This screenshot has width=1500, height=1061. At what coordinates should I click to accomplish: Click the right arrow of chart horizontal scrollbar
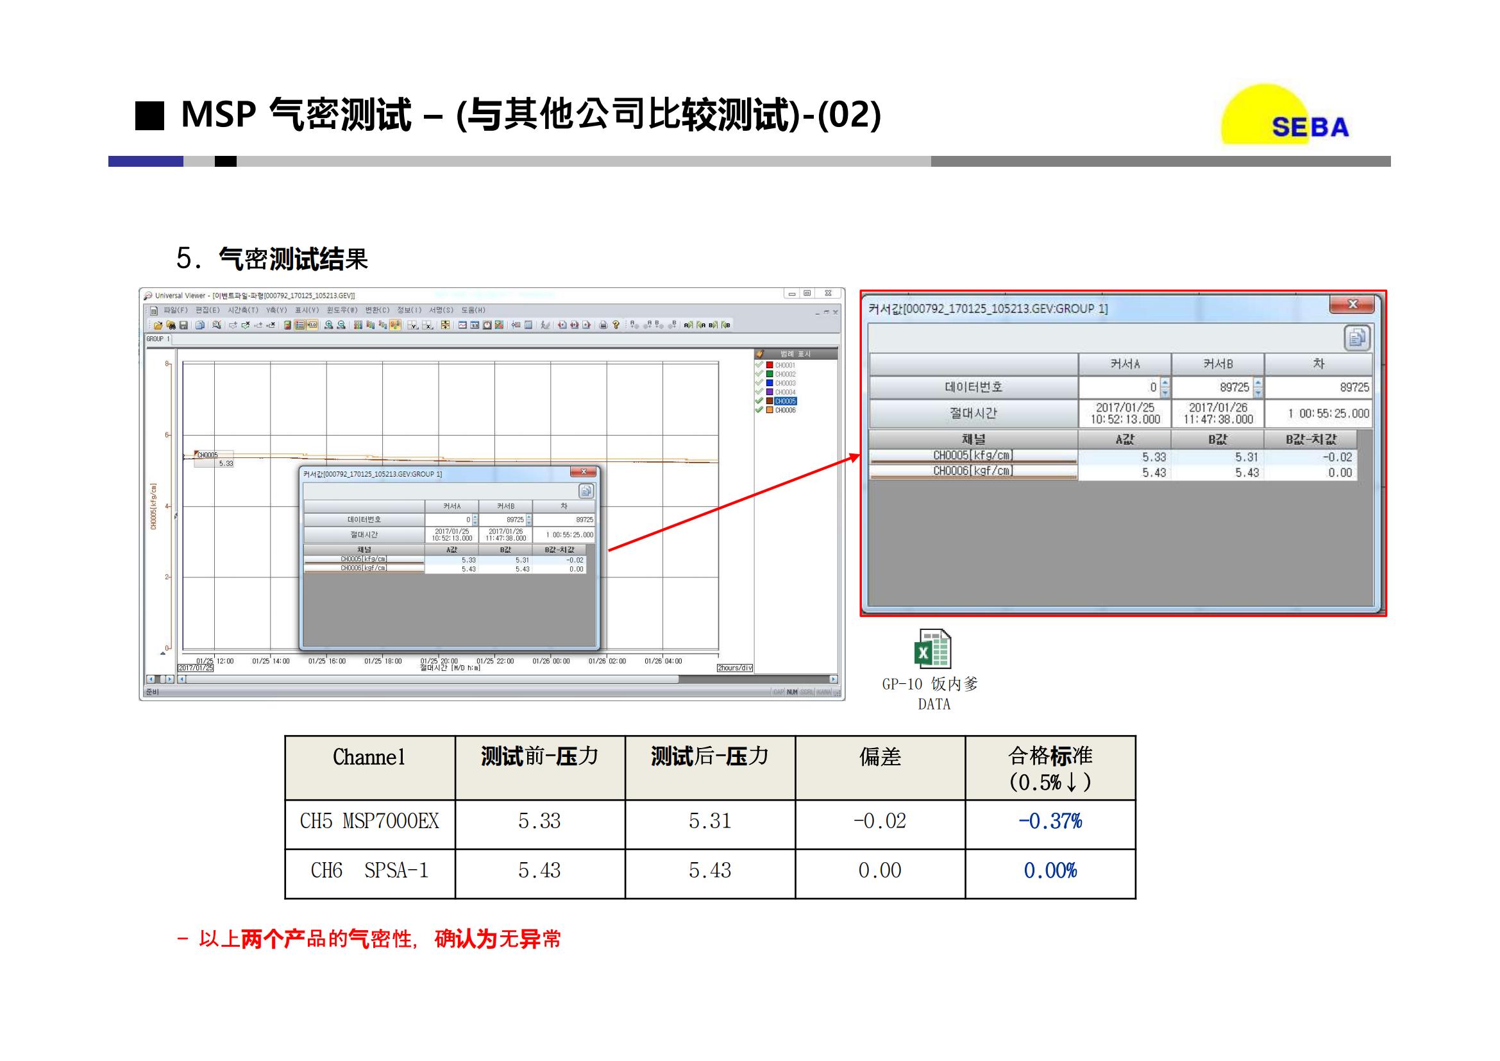(x=834, y=679)
